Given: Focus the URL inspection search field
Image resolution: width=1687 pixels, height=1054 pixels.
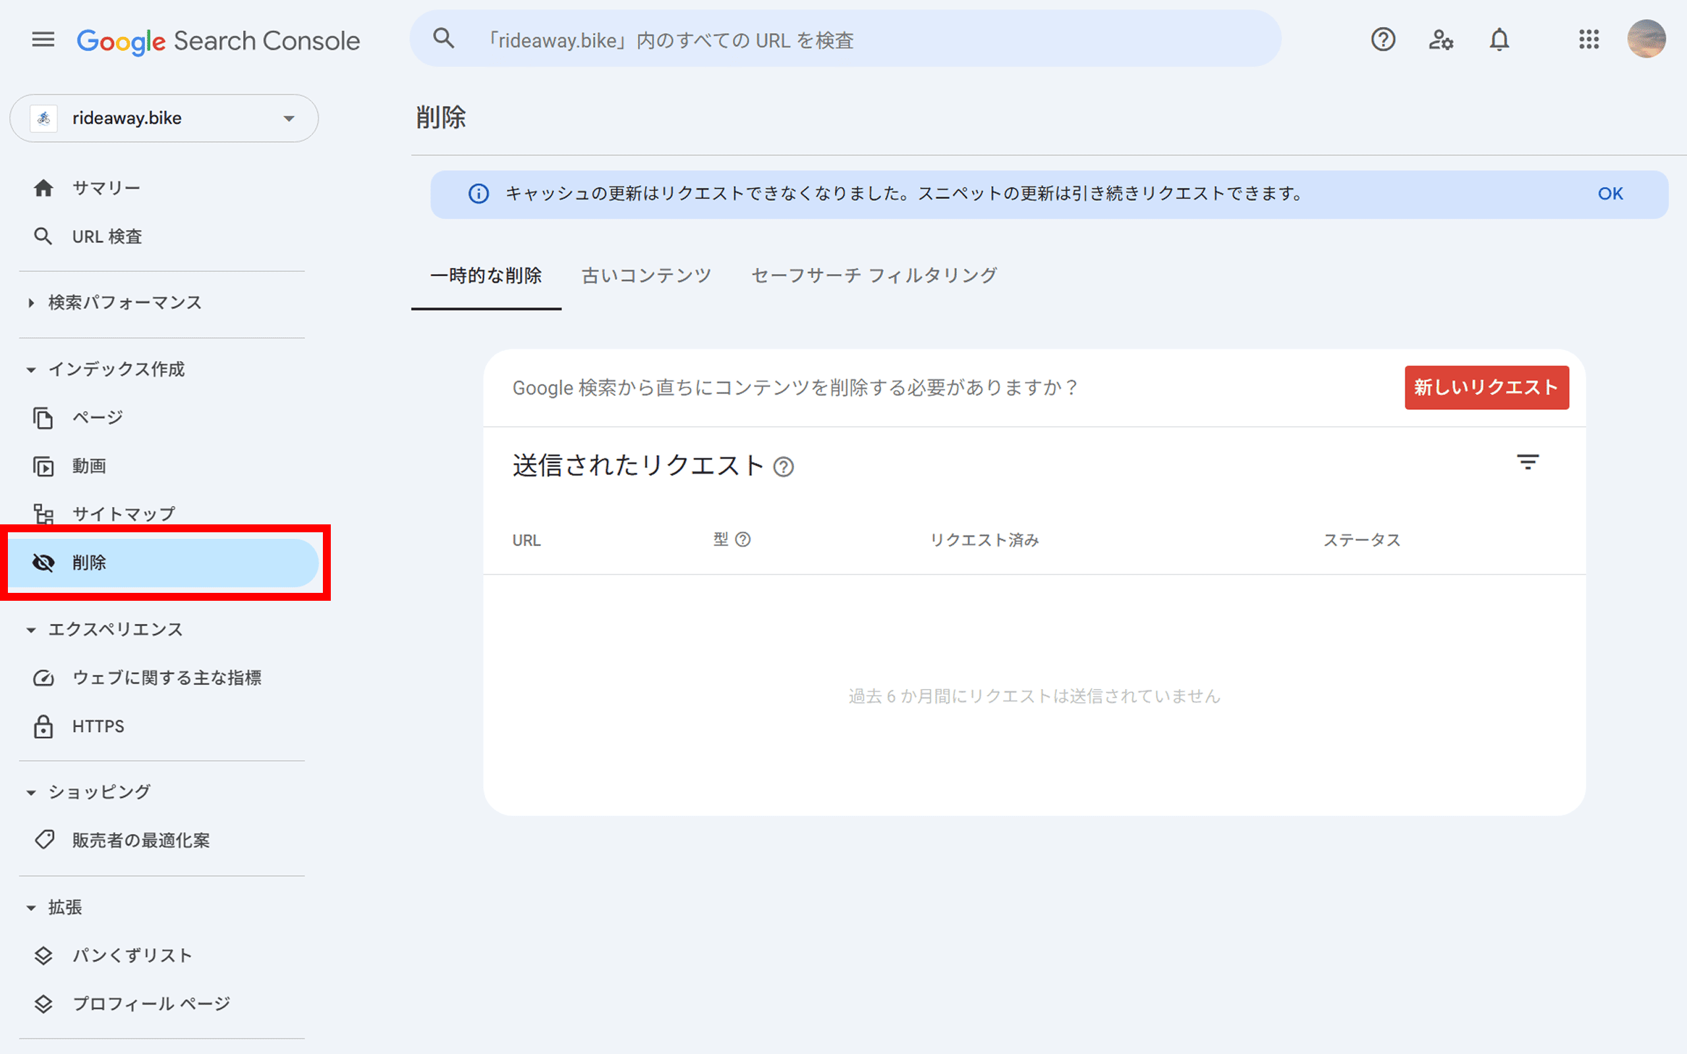Looking at the screenshot, I should 845,38.
